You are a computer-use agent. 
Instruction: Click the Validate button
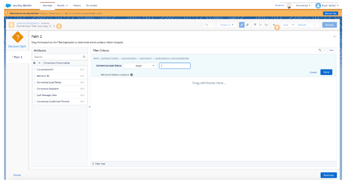pos(302,25)
